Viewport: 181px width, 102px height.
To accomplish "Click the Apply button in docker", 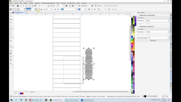I will tap(153, 41).
